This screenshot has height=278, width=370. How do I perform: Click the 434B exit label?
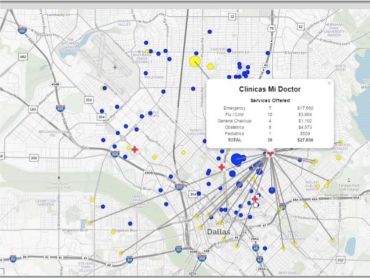(55, 84)
